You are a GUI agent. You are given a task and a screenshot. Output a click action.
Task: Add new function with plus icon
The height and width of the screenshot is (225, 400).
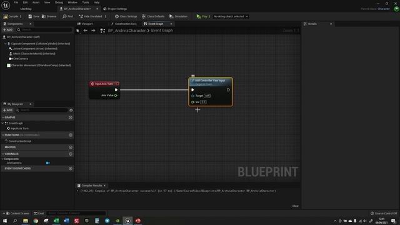pyautogui.click(x=71, y=135)
